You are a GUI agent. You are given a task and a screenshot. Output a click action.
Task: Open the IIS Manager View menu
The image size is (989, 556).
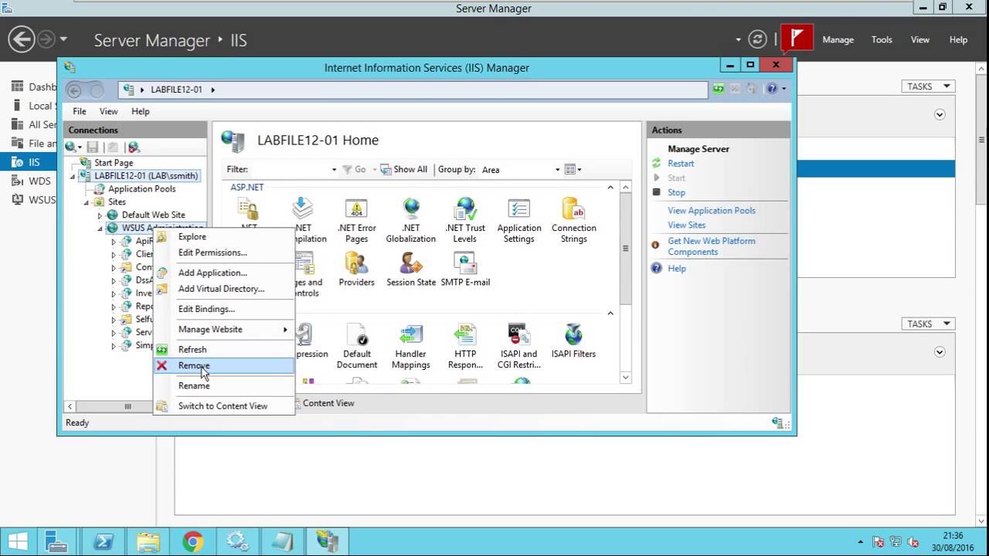[x=108, y=111]
